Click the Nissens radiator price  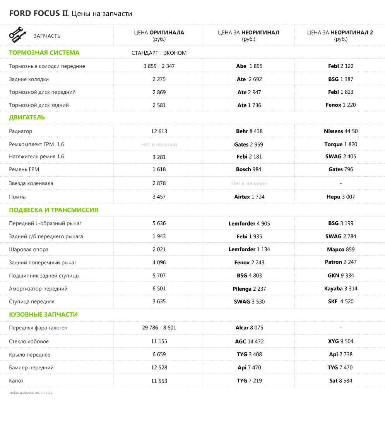[x=341, y=131]
